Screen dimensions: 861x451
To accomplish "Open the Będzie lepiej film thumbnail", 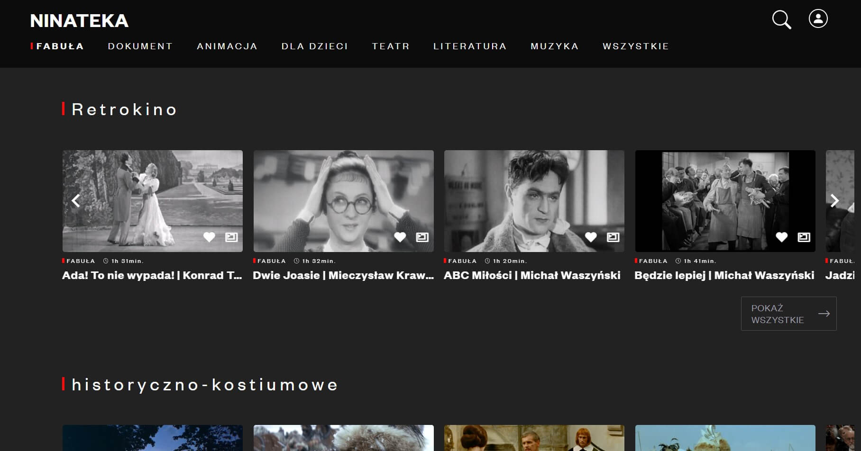I will [x=725, y=201].
